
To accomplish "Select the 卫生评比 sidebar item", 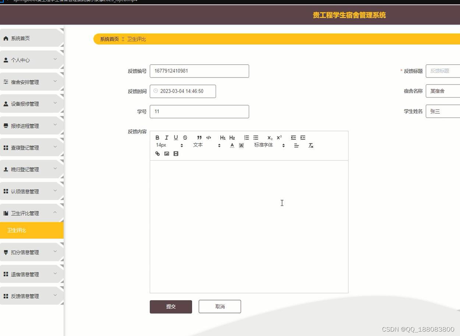I will point(17,230).
